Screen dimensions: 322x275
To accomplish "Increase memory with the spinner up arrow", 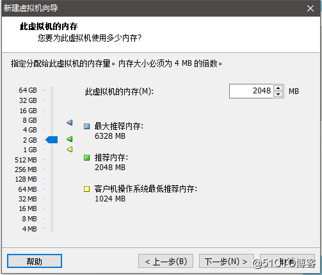I will tap(278, 88).
